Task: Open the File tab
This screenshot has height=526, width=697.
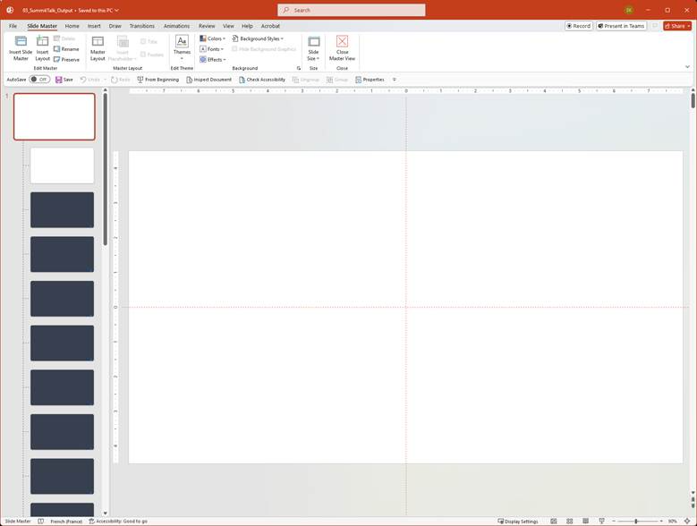Action: (x=13, y=26)
